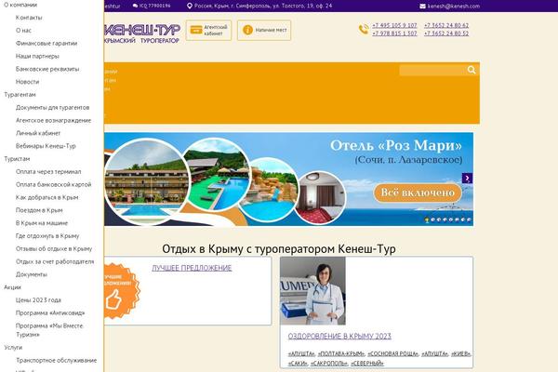
Task: Open Банковские реквизиты menu item
Action: click(47, 69)
